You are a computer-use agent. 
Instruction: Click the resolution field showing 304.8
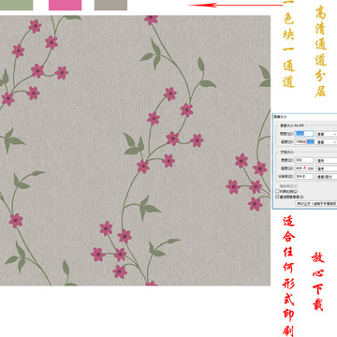304,176
